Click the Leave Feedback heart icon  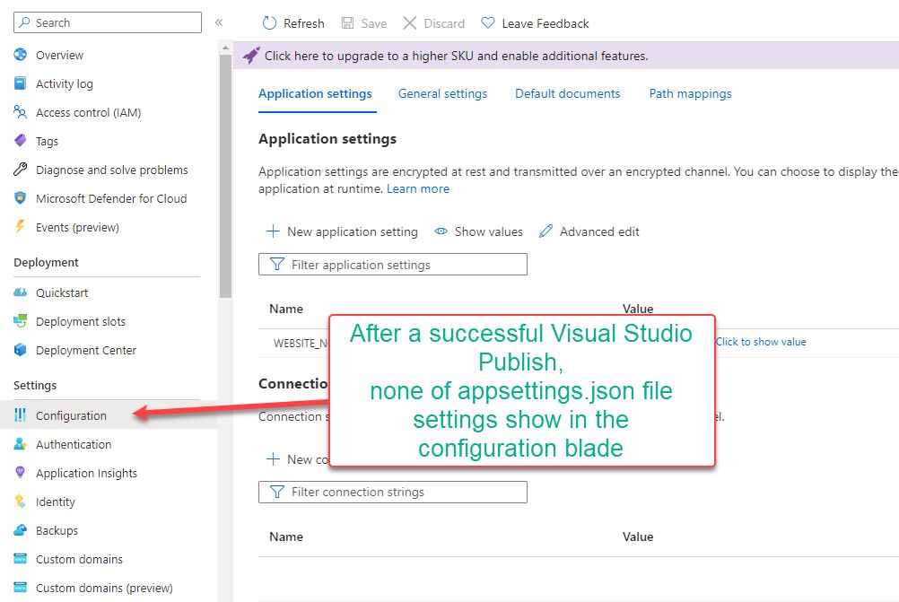point(488,23)
